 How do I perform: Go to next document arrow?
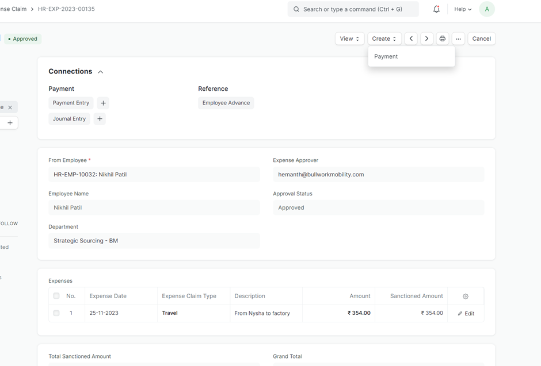(x=426, y=38)
